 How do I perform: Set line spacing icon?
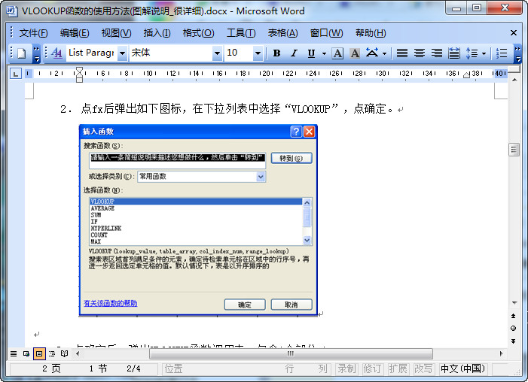click(x=472, y=53)
